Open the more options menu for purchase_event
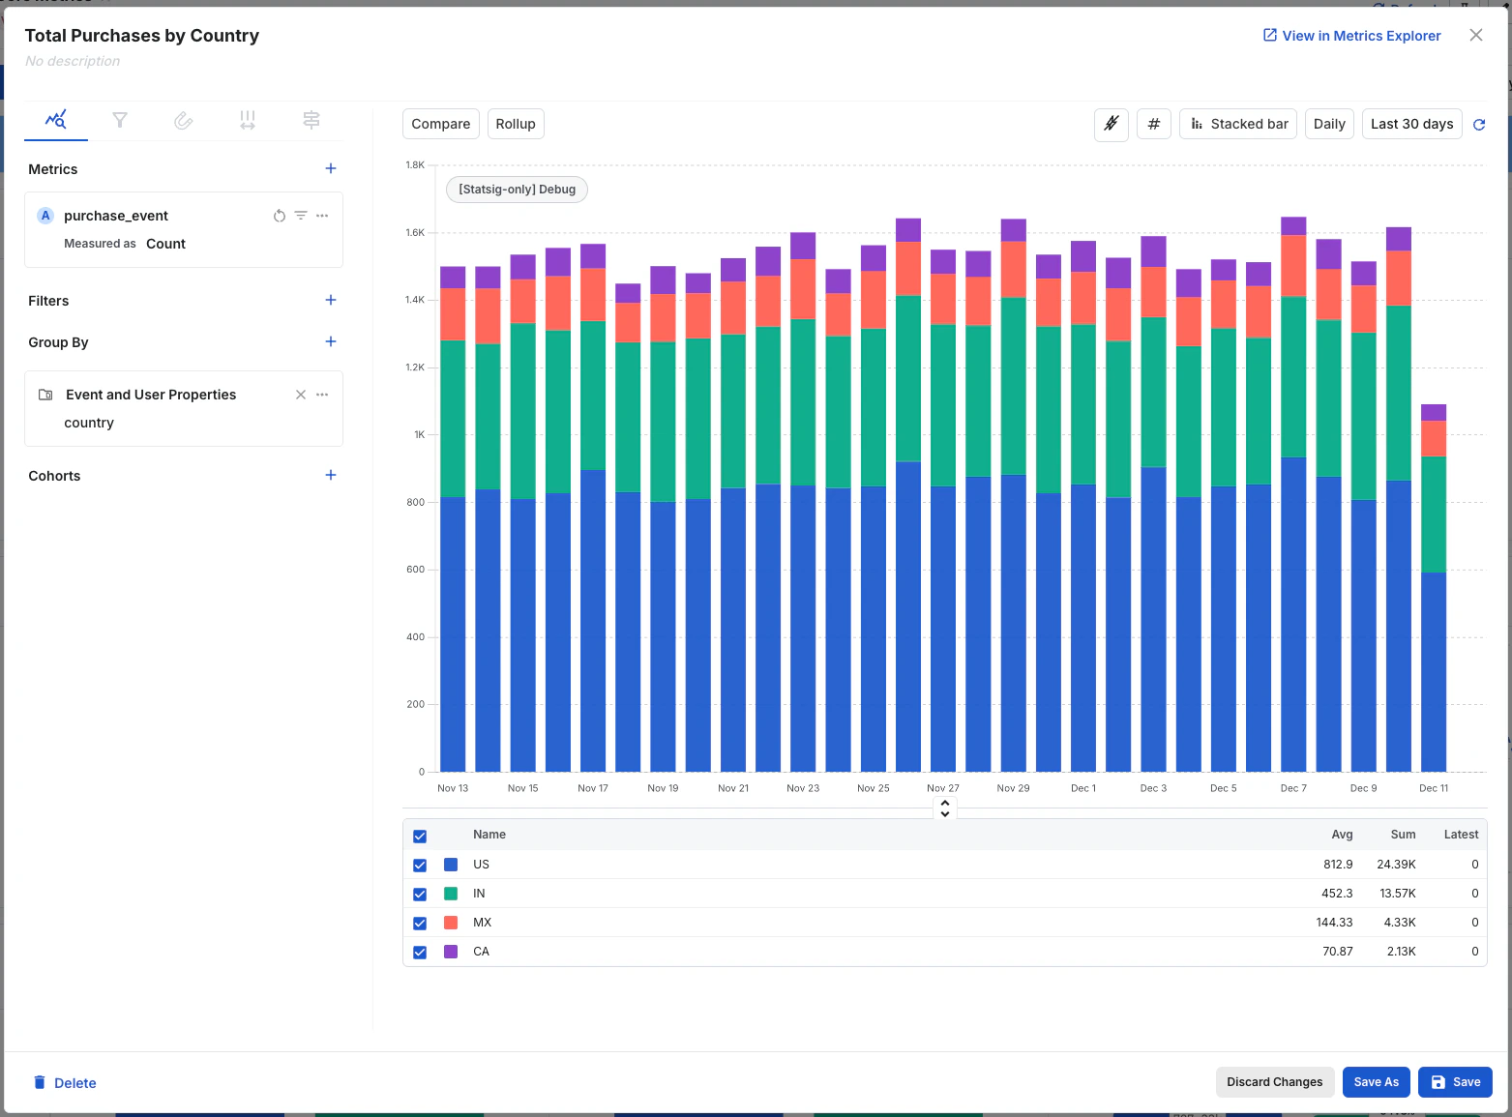 pos(322,215)
